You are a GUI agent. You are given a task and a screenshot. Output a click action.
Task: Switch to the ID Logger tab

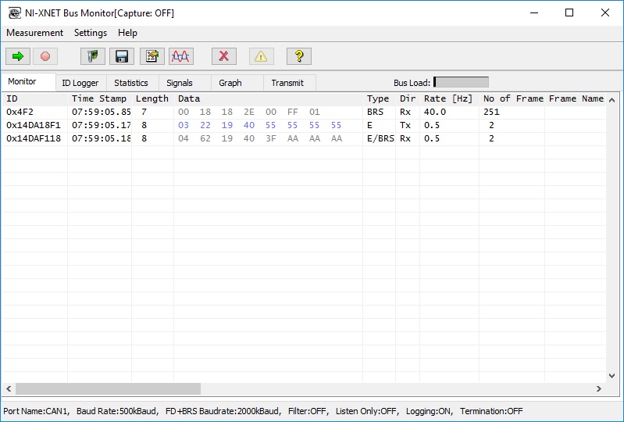pos(80,83)
